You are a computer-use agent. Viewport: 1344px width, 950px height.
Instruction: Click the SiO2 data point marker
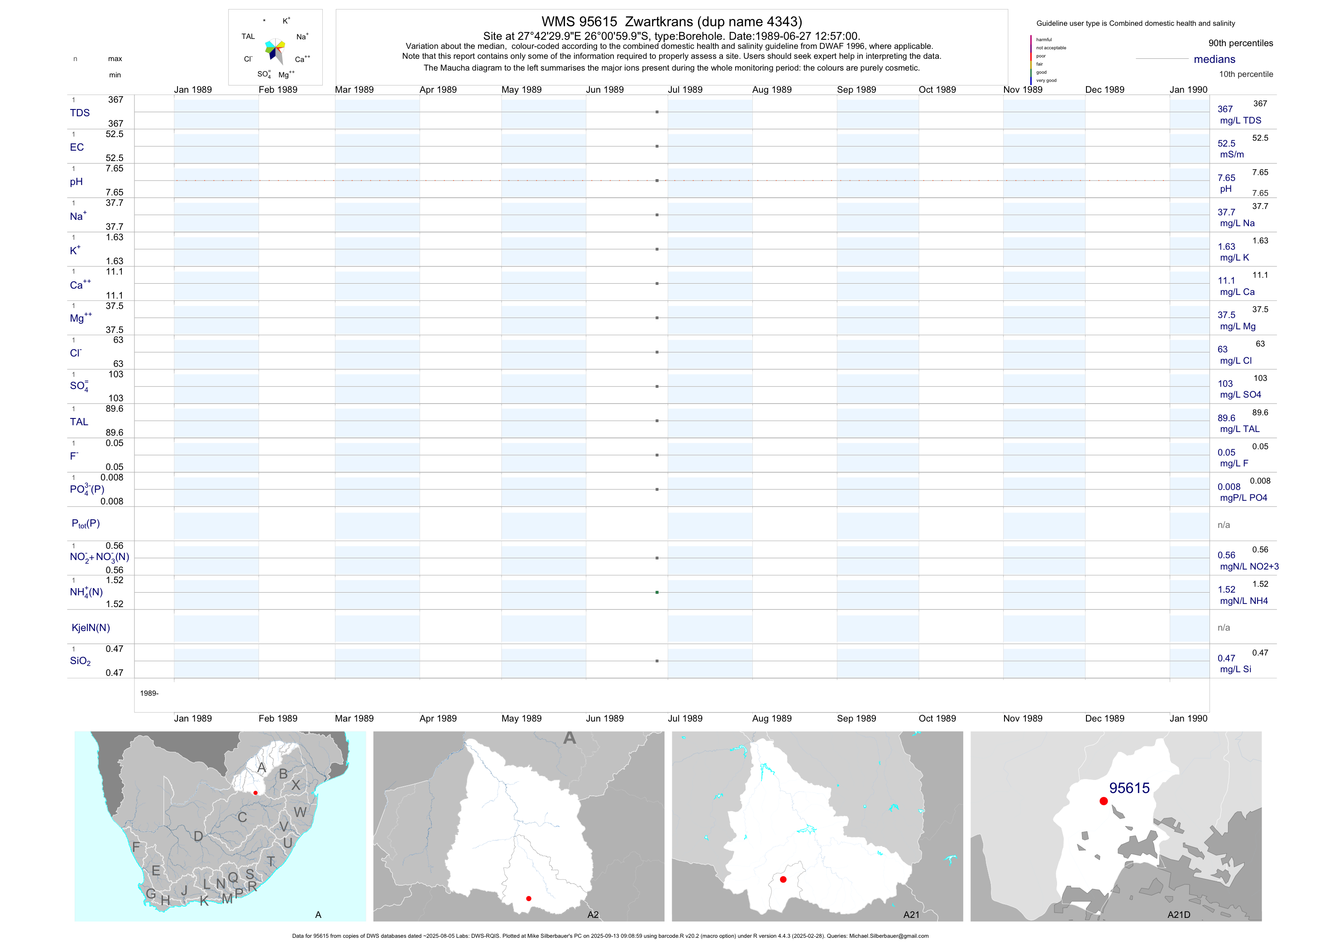(x=657, y=661)
